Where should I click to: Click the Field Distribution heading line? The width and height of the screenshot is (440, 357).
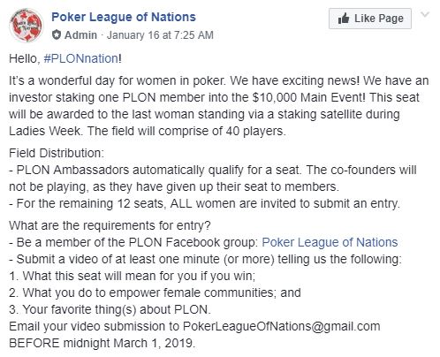tap(57, 153)
